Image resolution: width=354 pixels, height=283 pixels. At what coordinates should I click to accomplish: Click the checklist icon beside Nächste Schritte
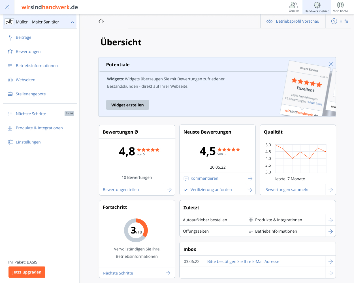click(10, 114)
